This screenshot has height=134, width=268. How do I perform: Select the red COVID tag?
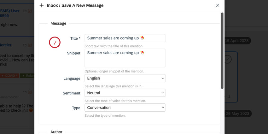pos(9,76)
